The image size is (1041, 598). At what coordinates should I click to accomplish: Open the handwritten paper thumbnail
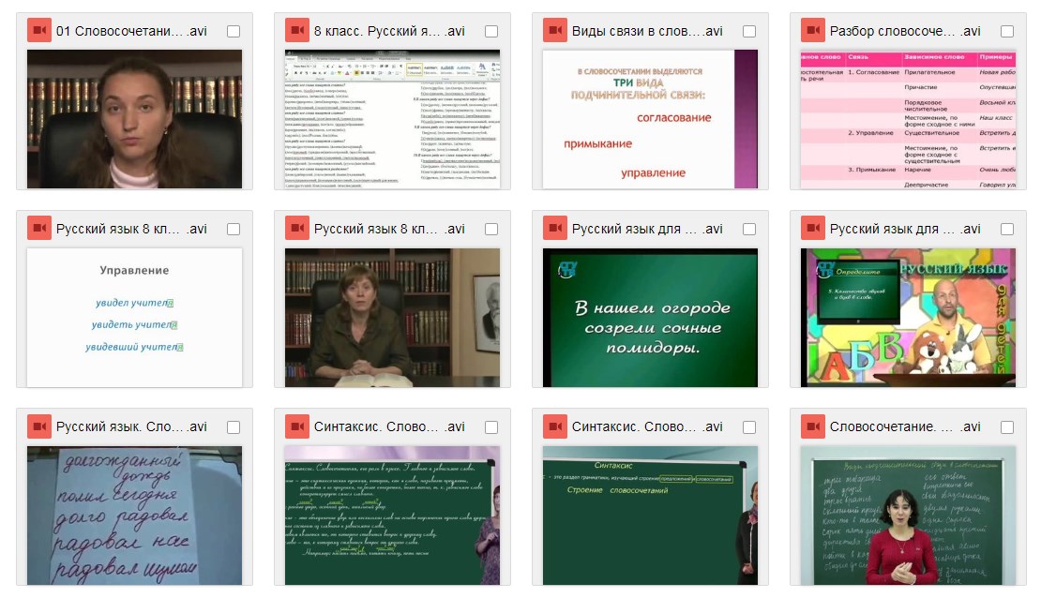135,515
